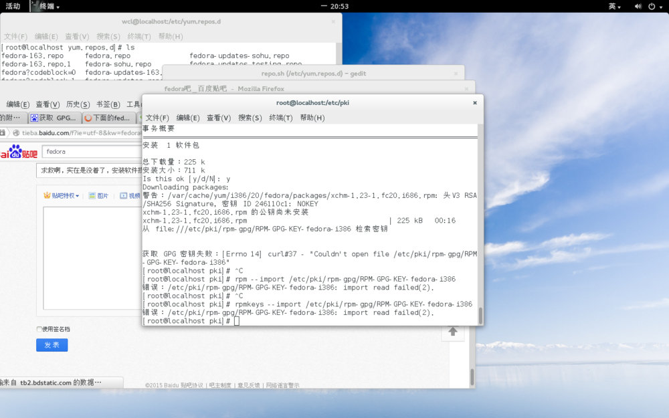Click the post title field 求救啊

pos(89,170)
